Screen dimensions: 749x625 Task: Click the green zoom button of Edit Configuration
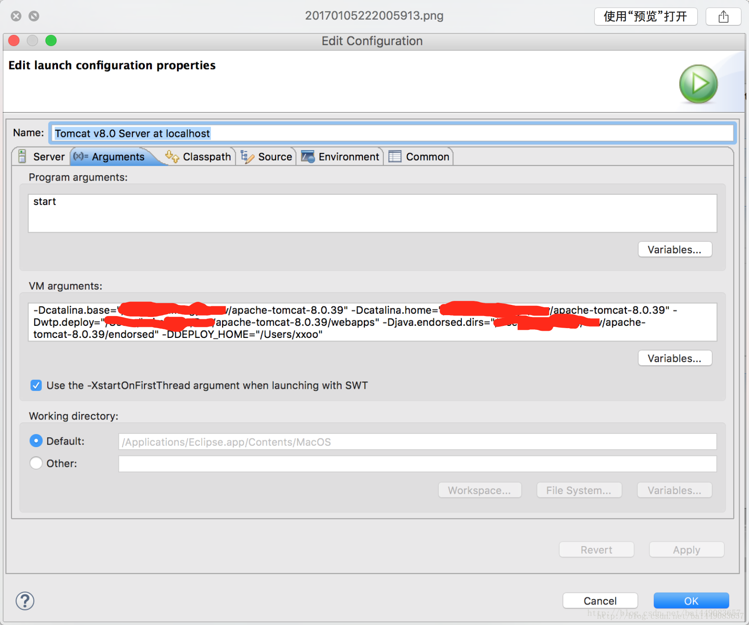51,41
